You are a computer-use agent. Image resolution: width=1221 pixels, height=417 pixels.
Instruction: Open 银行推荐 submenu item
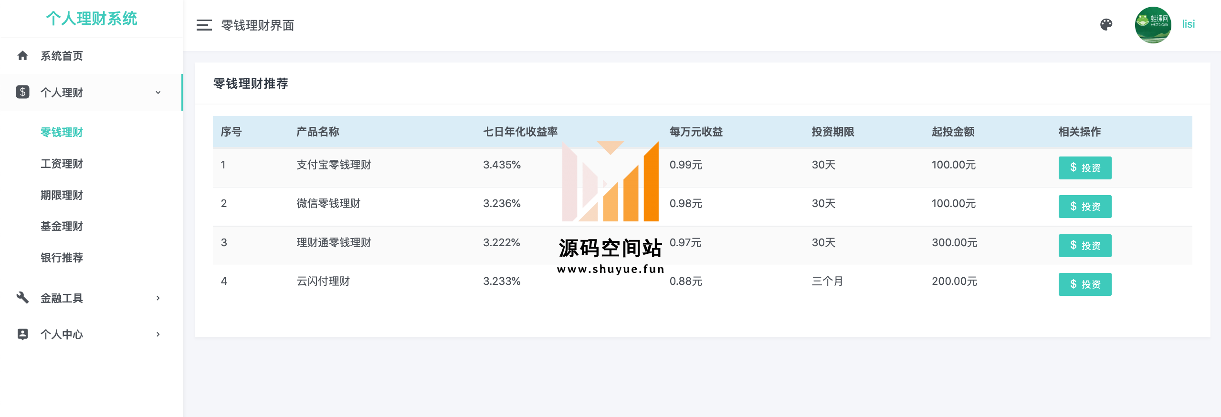point(62,258)
